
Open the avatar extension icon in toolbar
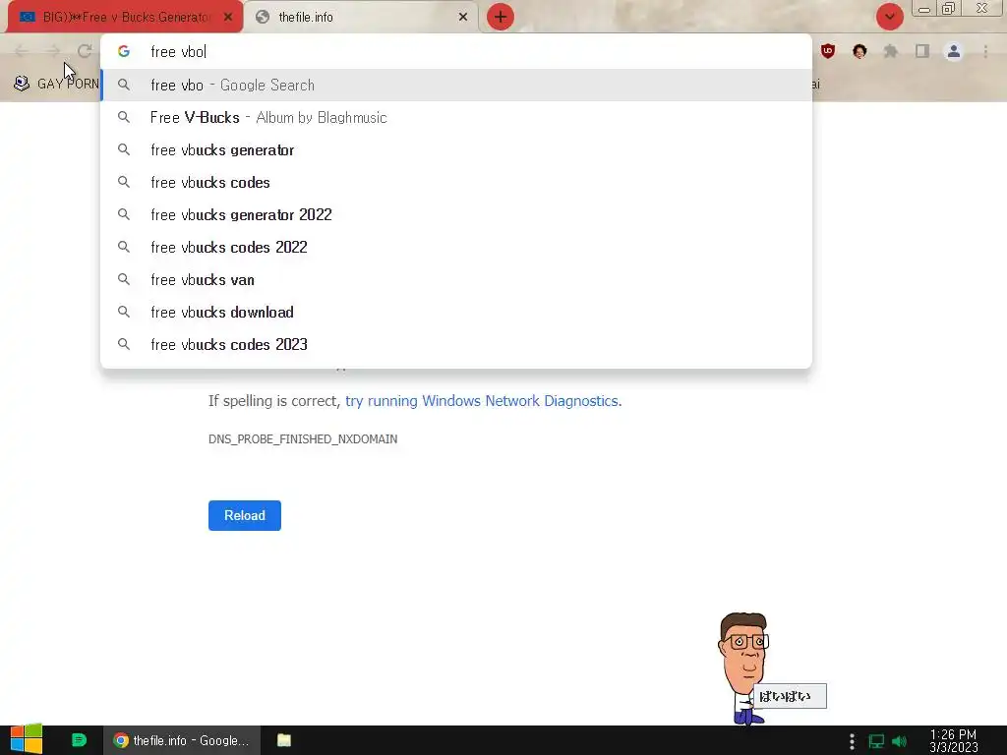point(859,51)
